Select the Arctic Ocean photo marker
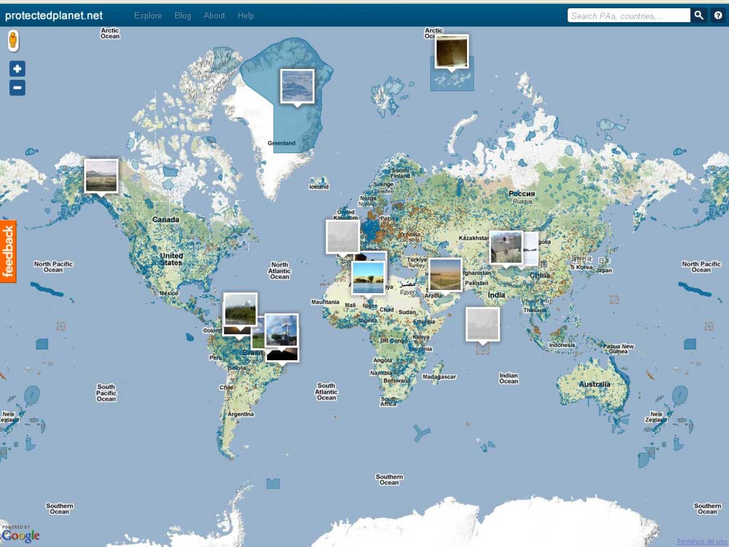 (x=451, y=52)
